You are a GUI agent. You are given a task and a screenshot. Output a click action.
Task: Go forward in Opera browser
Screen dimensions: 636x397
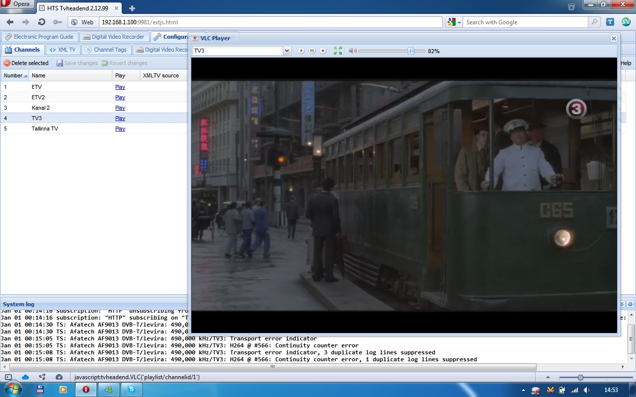point(26,22)
